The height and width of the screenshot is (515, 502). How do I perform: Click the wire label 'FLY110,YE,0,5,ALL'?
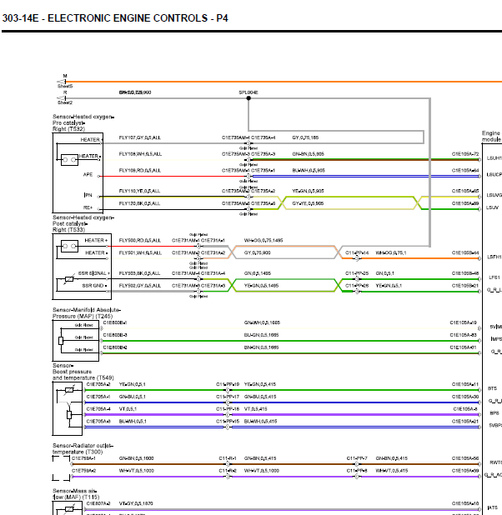click(x=139, y=191)
